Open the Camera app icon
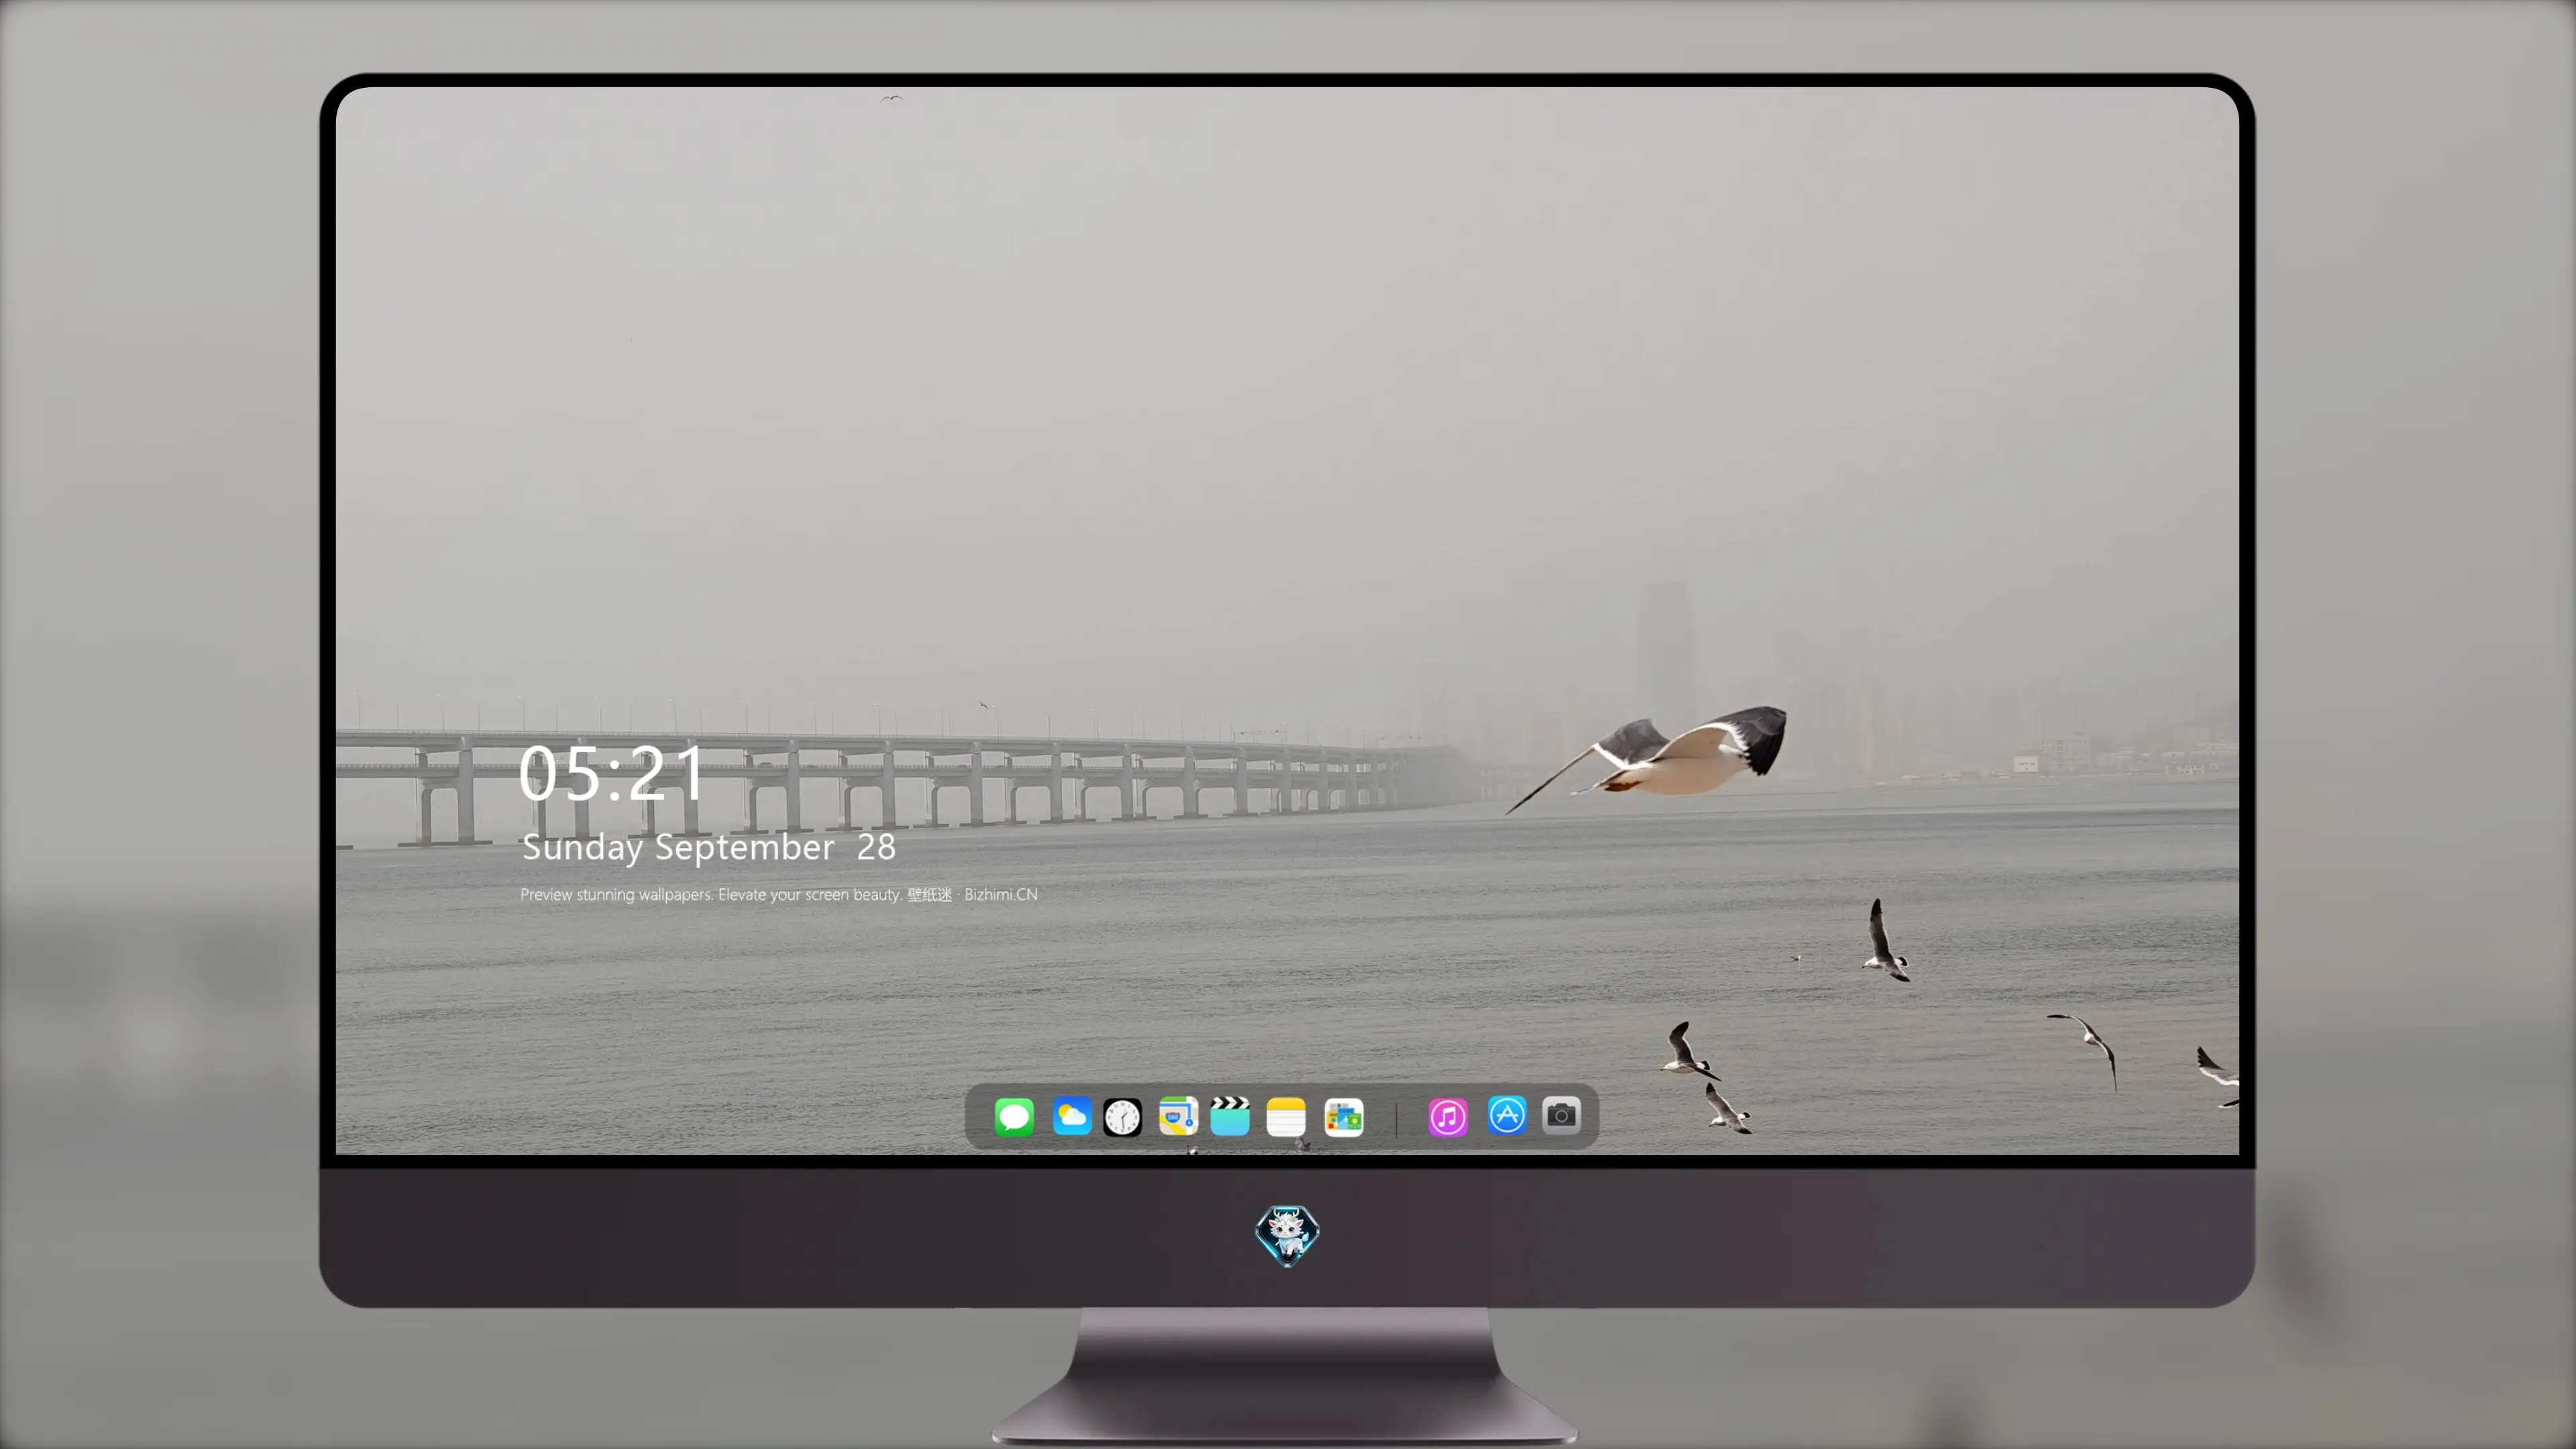Viewport: 2576px width, 1449px height. (x=1561, y=1115)
